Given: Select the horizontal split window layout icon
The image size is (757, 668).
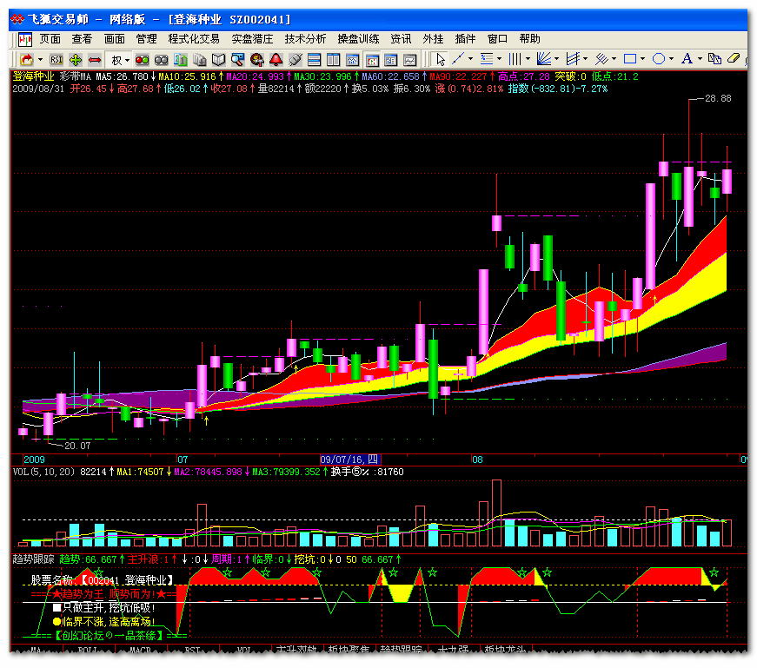Looking at the screenshot, I should click(x=315, y=60).
